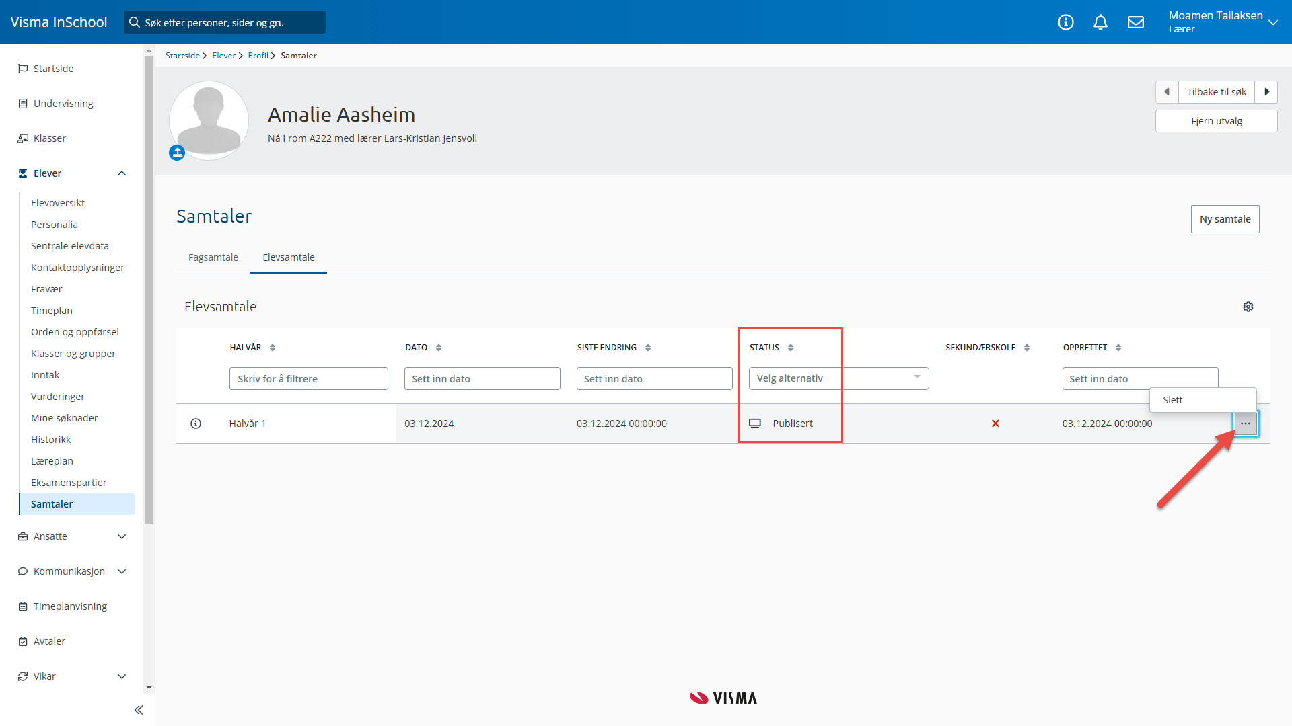1292x726 pixels.
Task: Click the Ny samtale button
Action: click(x=1225, y=219)
